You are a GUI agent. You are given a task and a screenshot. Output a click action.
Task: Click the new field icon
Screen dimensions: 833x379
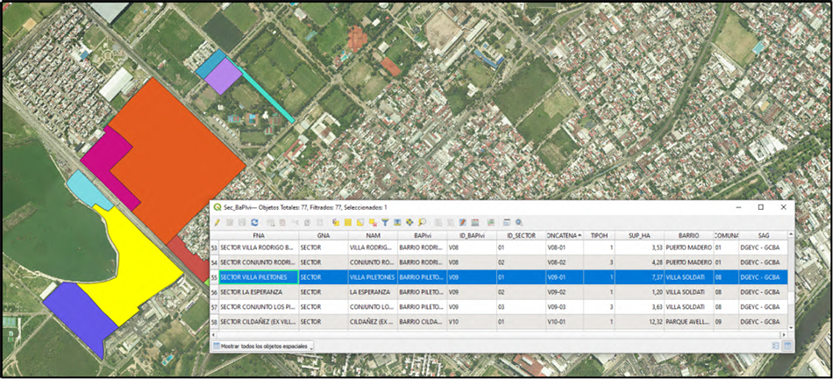pos(438,223)
